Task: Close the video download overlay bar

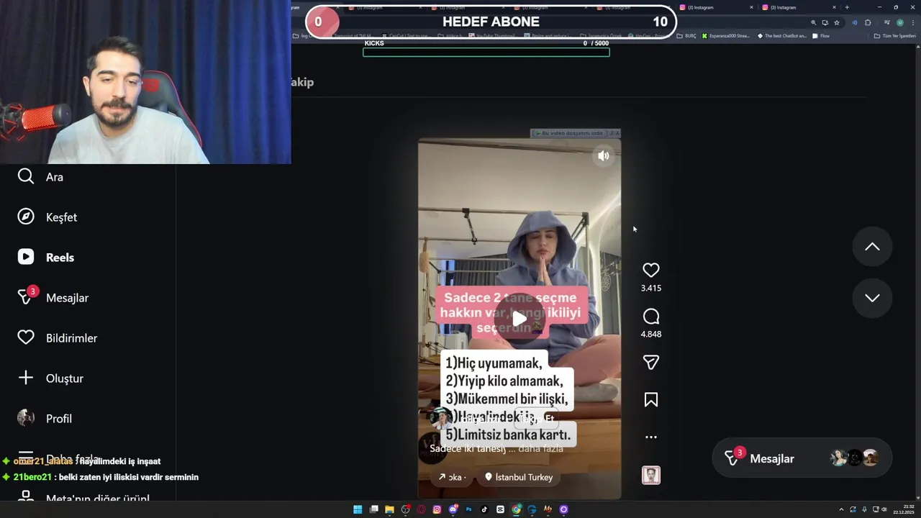Action: coord(617,133)
